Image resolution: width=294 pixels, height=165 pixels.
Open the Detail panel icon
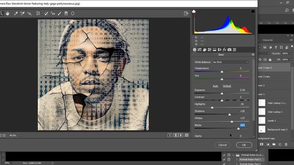pyautogui.click(x=204, y=49)
